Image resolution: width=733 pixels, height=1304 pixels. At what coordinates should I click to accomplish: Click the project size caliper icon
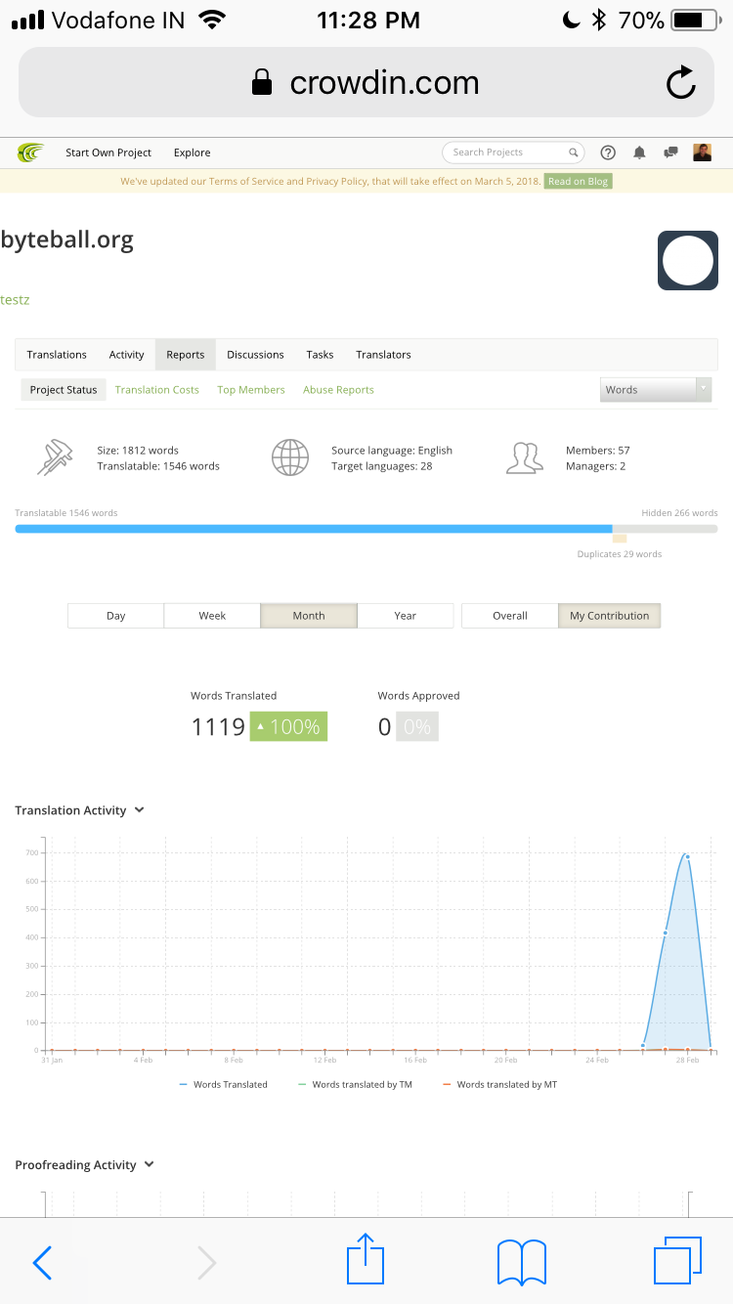pyautogui.click(x=56, y=457)
